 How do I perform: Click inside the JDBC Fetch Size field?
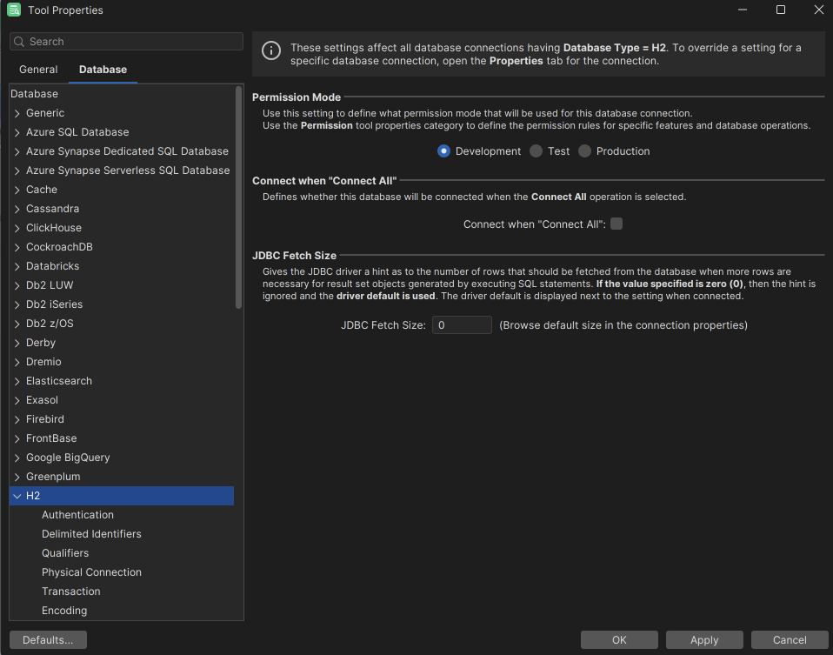[462, 324]
